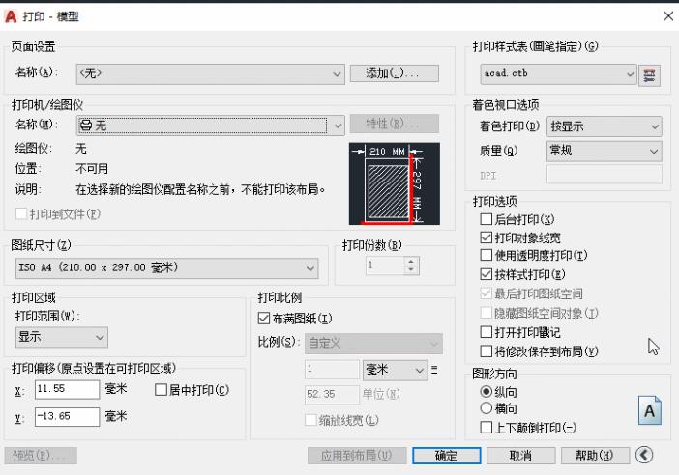Screen dimensions: 679x475
Task: Click 帮助(H) button
Action: click(x=595, y=456)
